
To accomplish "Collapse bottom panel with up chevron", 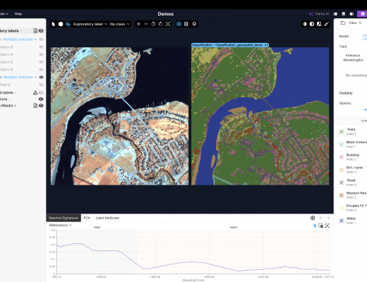I will tap(320, 218).
